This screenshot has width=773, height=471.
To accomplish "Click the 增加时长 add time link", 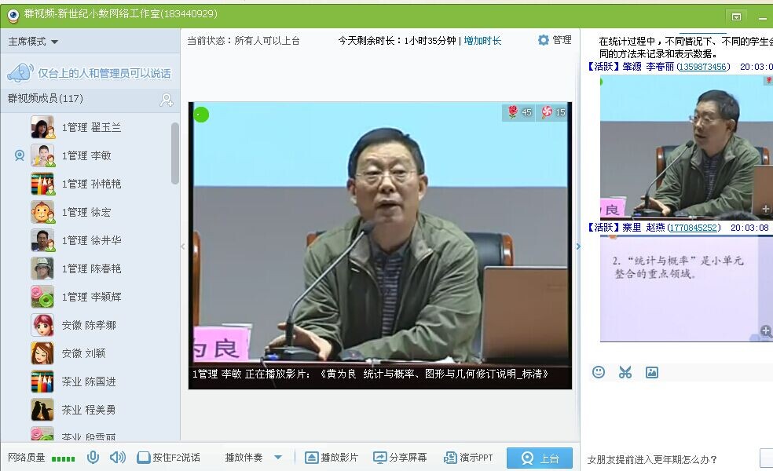I will [x=482, y=41].
